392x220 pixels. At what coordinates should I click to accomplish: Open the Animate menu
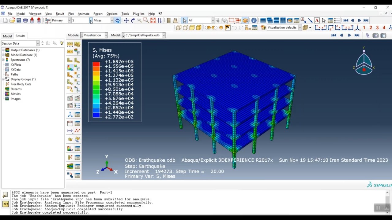83,14
